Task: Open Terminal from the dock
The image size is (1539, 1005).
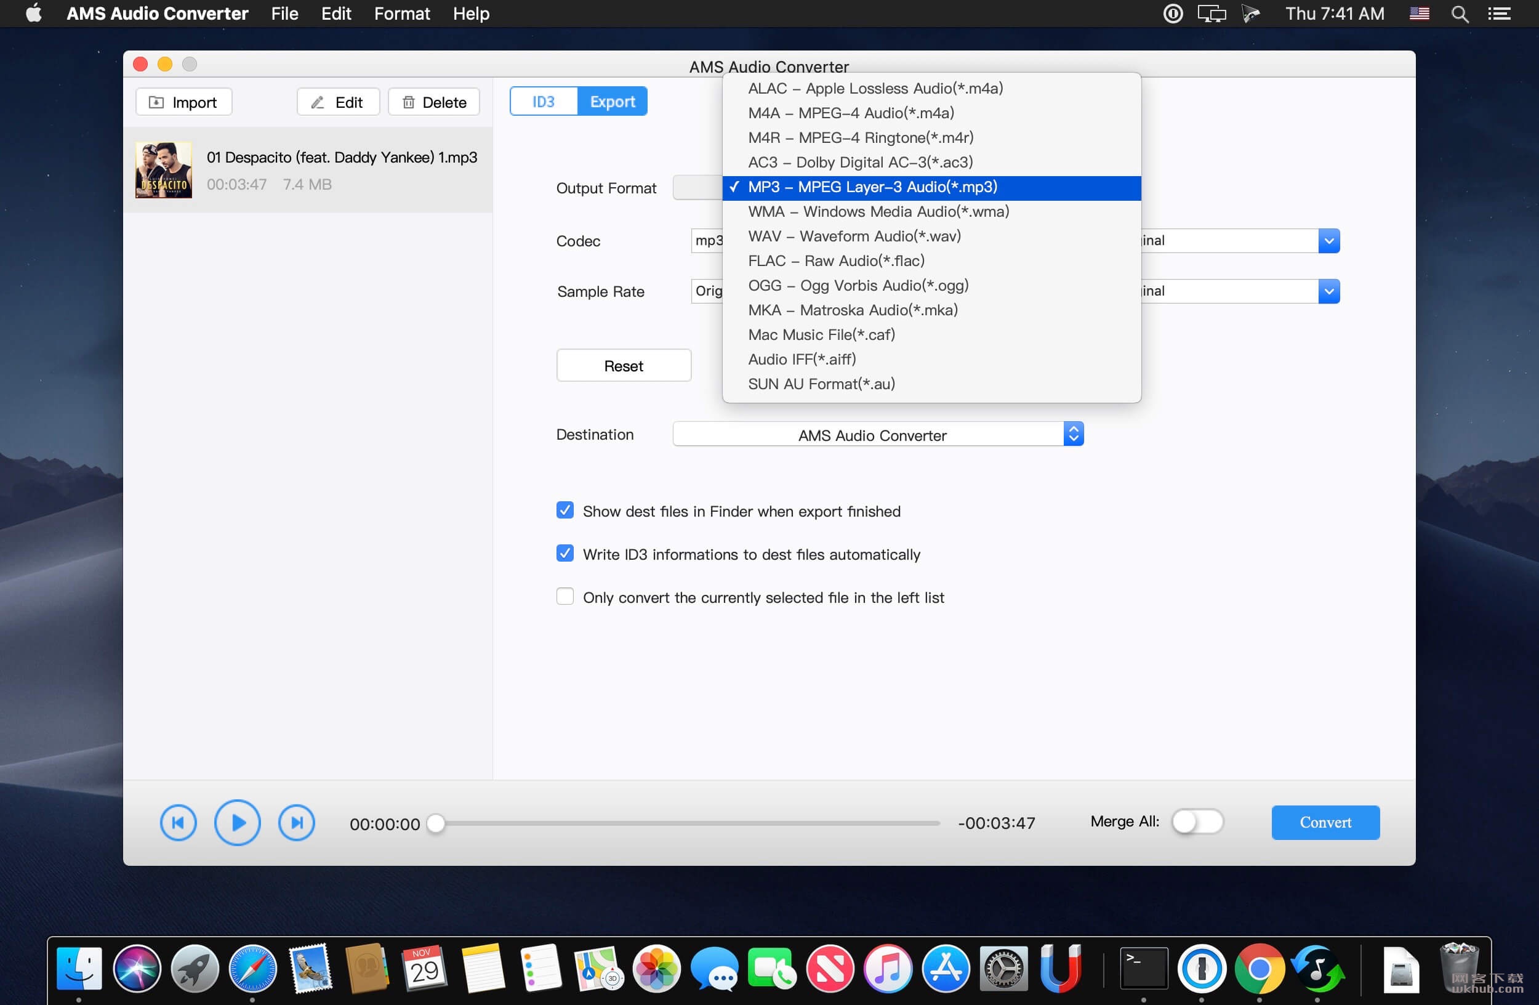Action: pos(1143,969)
